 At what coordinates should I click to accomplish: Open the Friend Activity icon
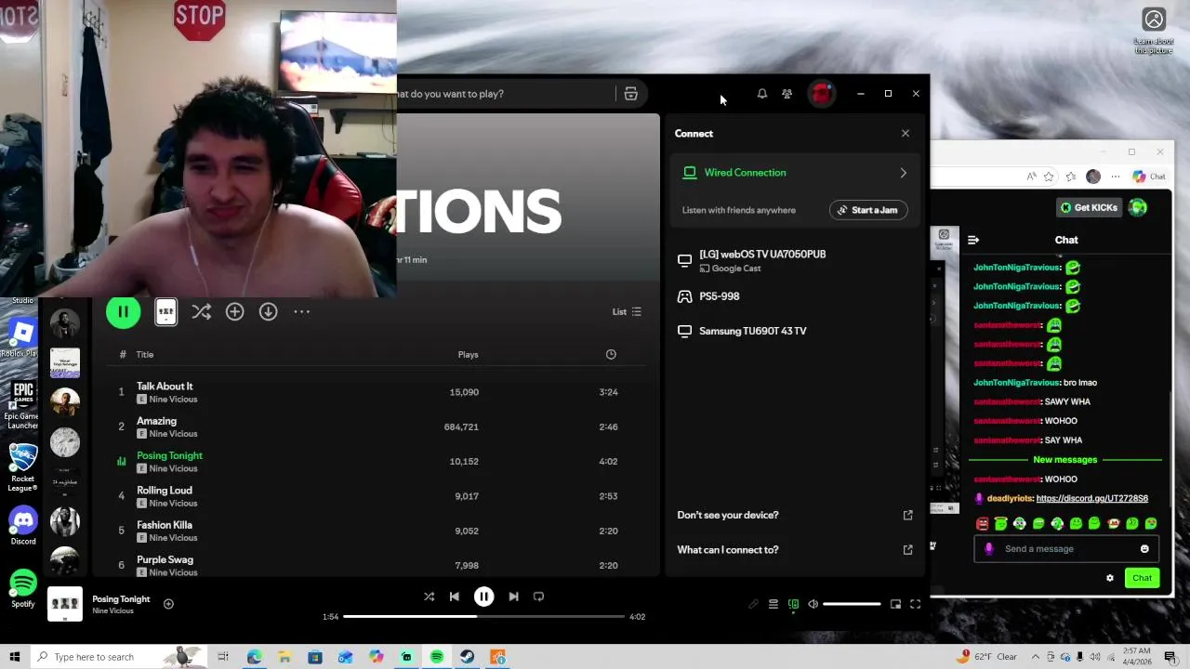coord(787,94)
